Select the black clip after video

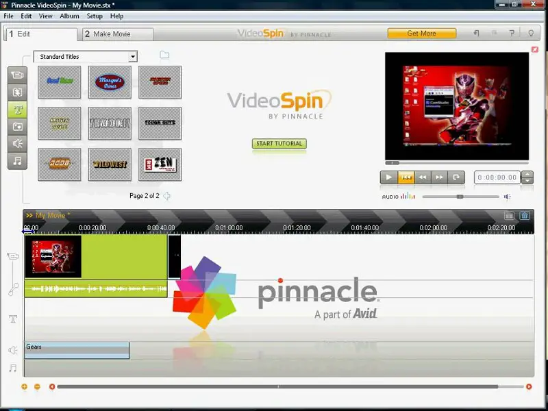[175, 257]
